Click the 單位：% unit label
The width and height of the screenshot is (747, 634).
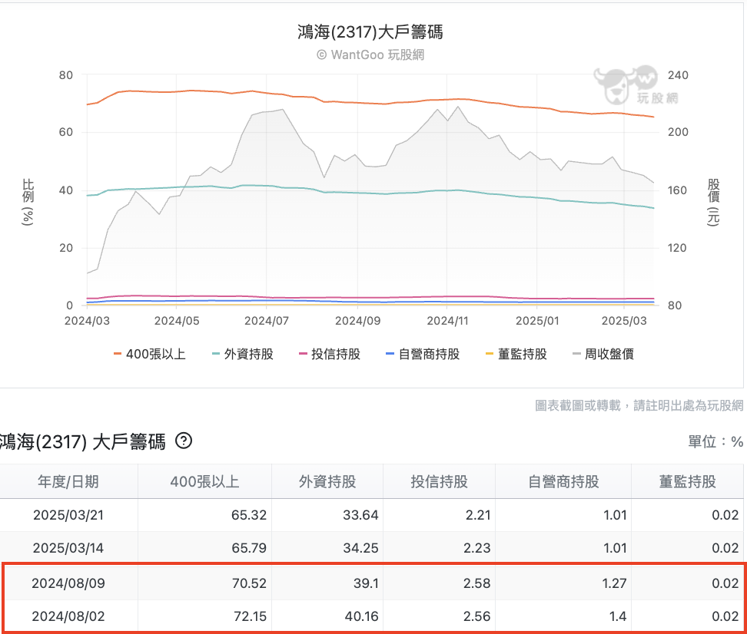pos(715,441)
